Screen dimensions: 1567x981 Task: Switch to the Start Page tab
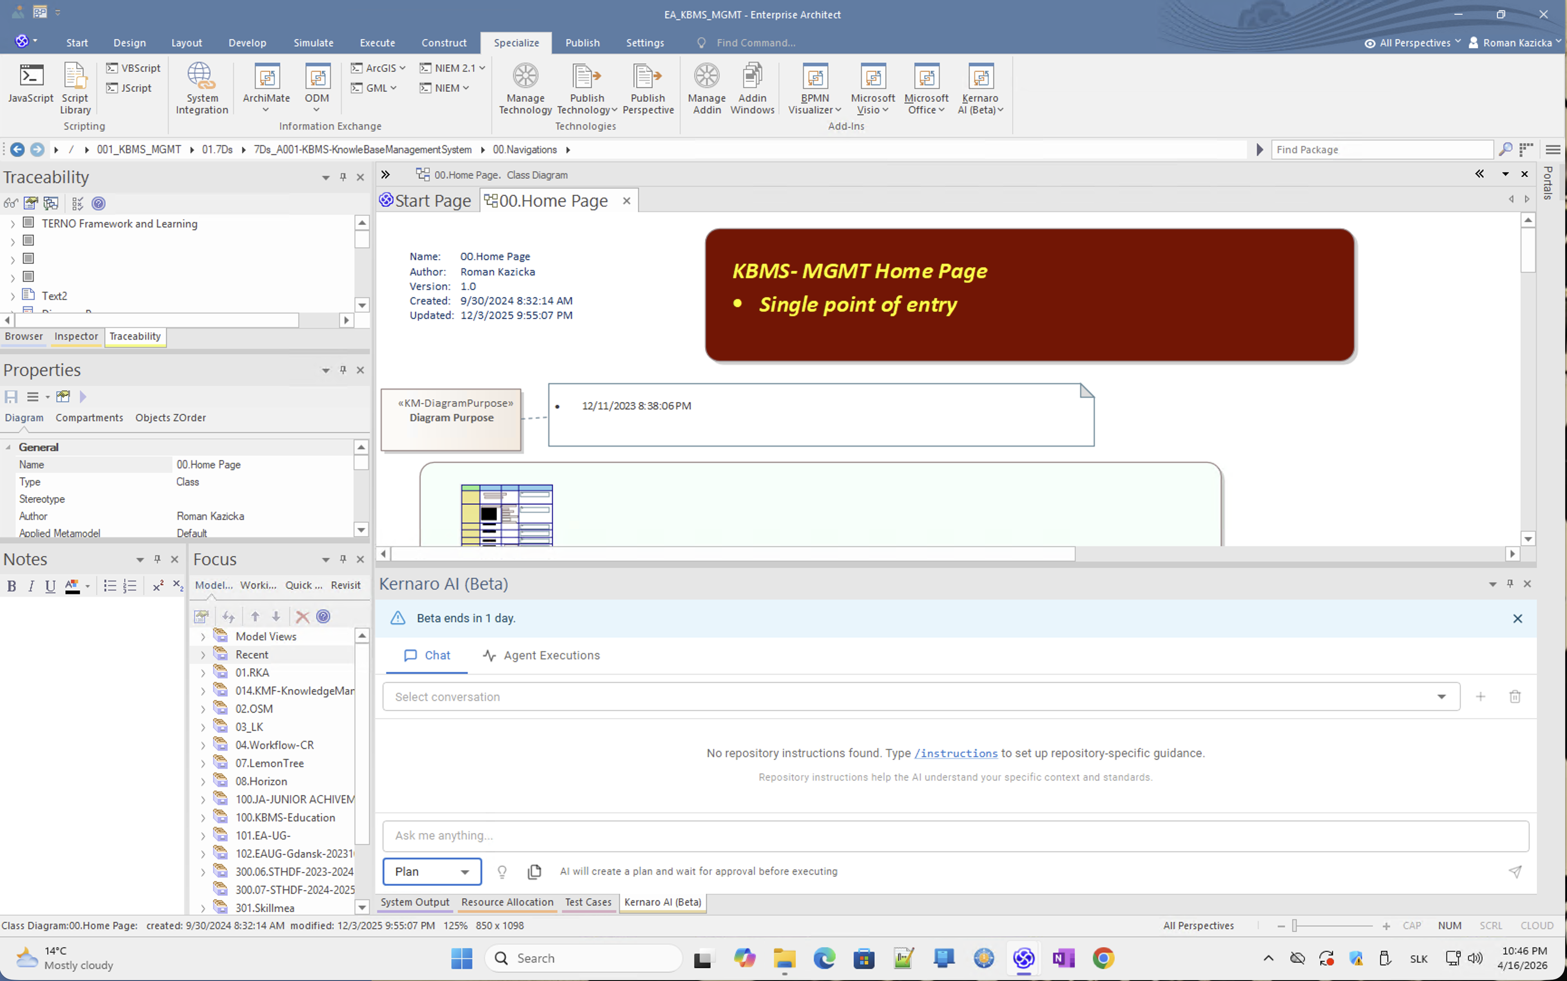[x=426, y=201]
